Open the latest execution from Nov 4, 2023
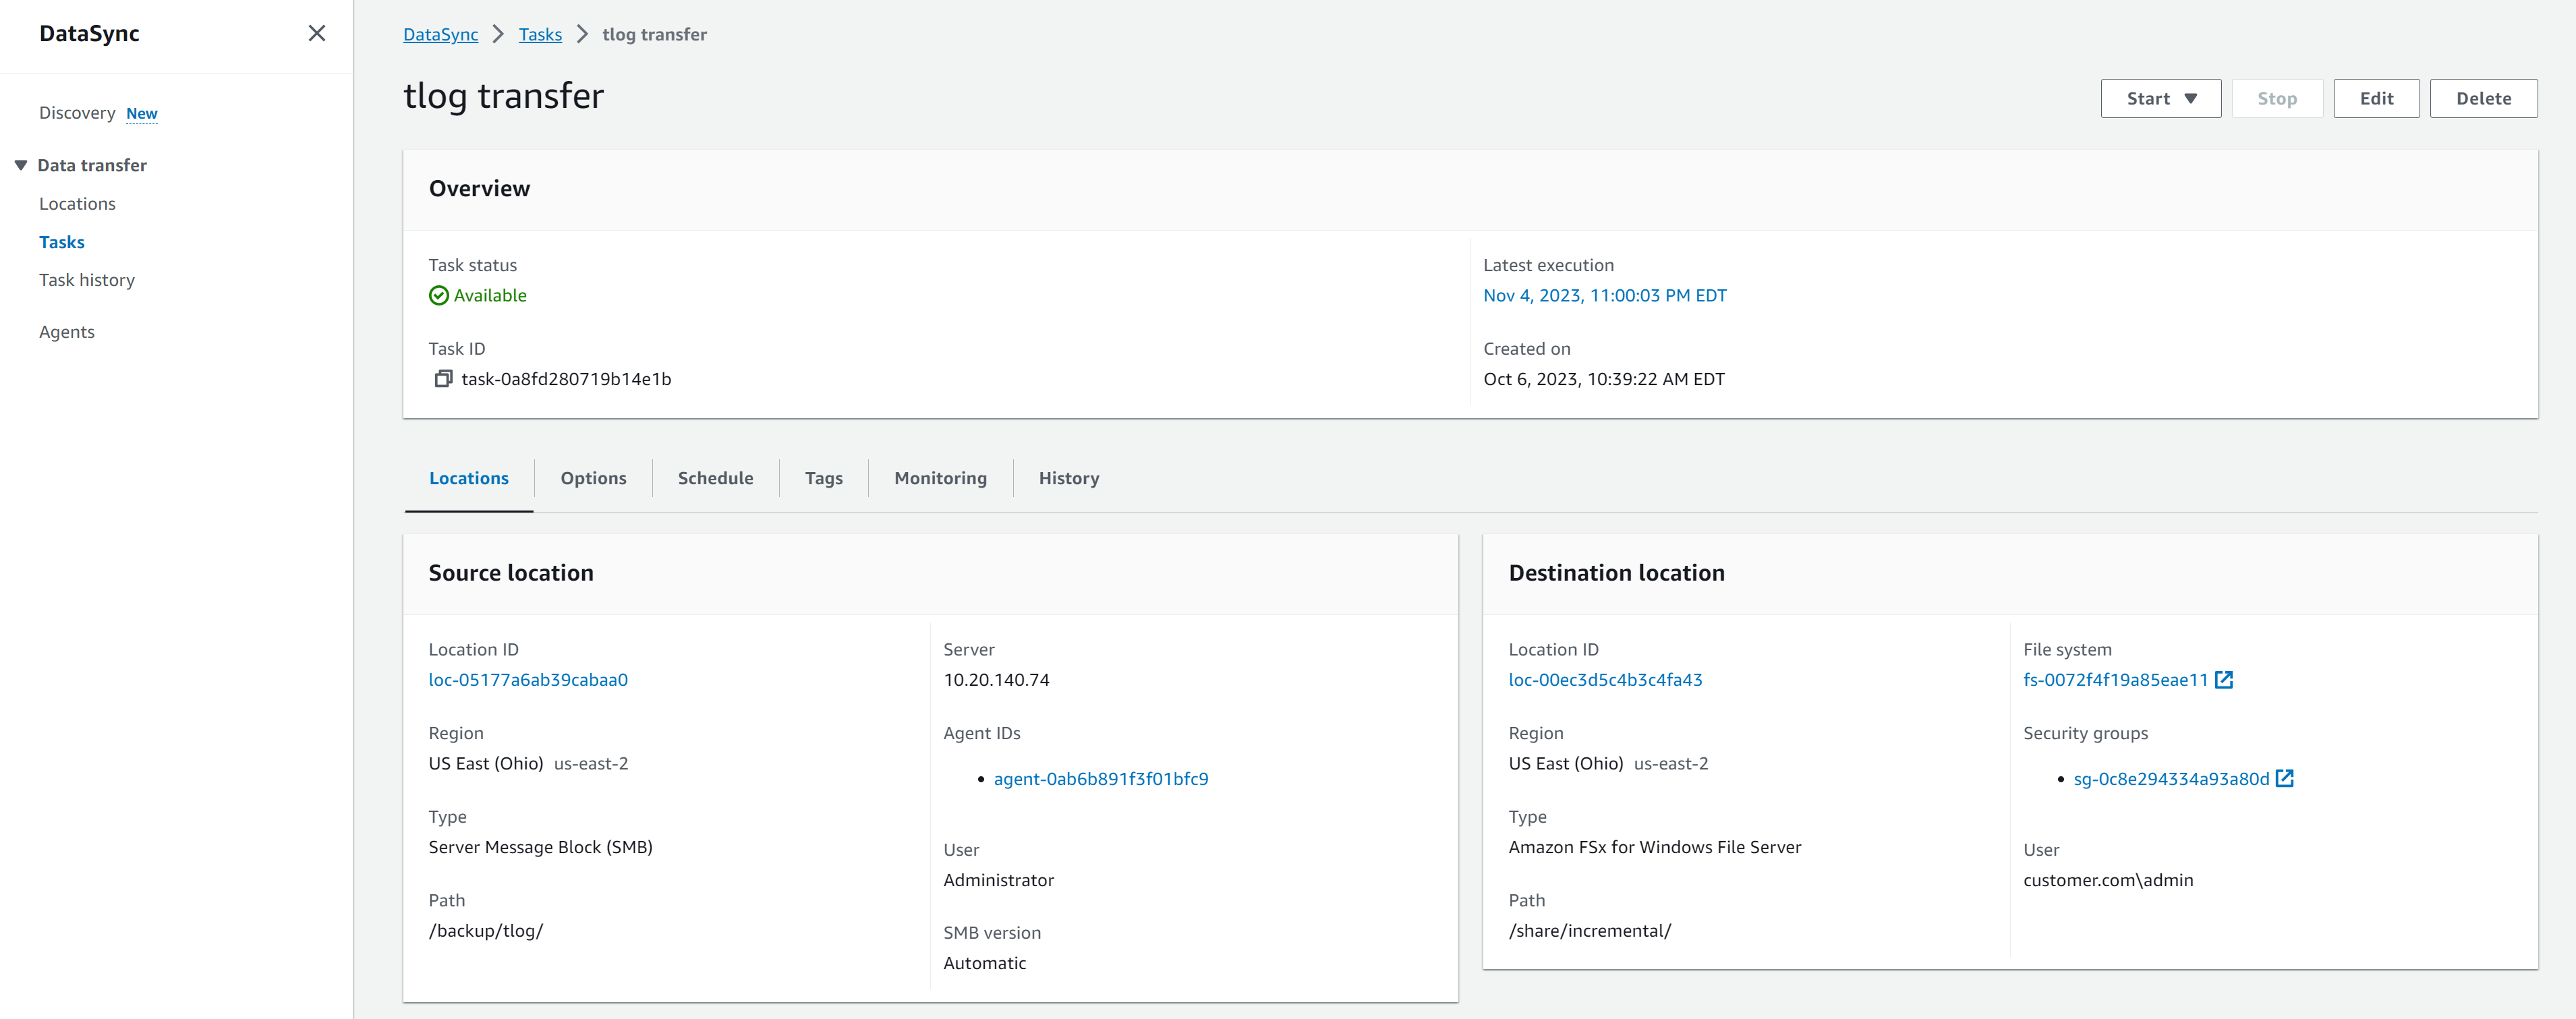This screenshot has width=2576, height=1019. pos(1605,295)
